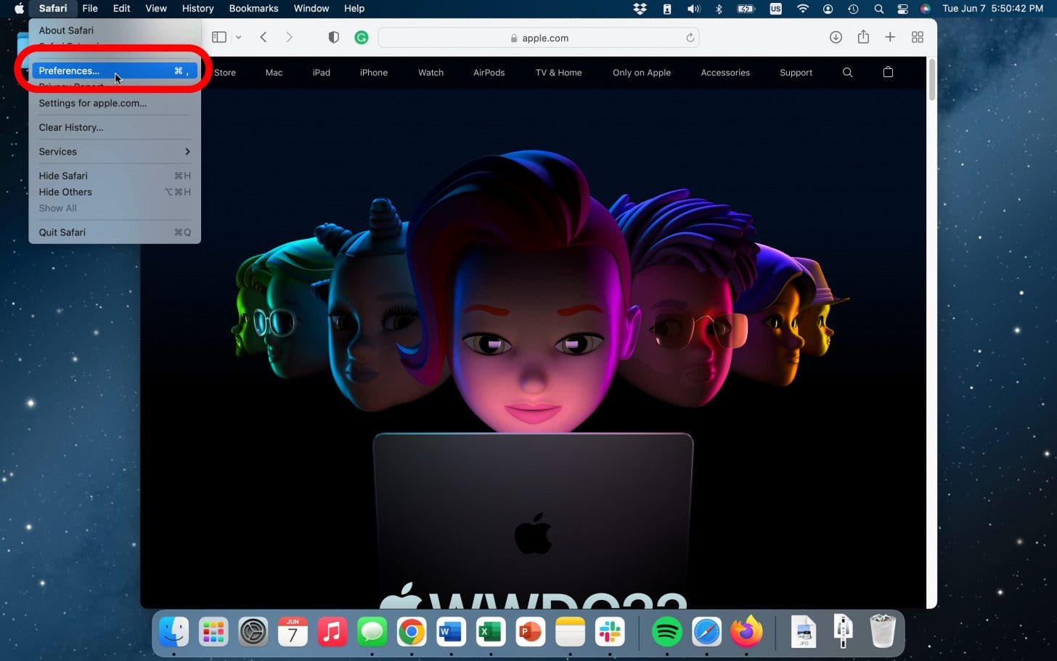Open Launchpad from the Dock
Screen dimensions: 1057x661
pos(213,632)
